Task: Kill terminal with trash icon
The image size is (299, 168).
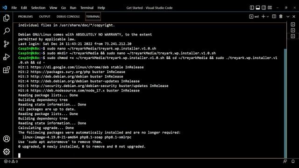Action: click(x=281, y=17)
